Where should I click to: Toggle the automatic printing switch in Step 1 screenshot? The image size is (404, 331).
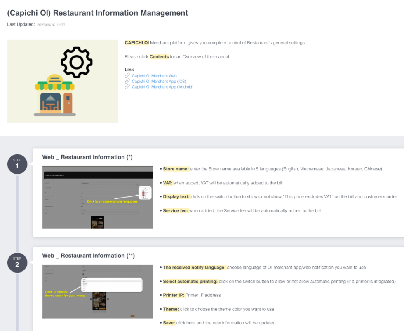[82, 207]
